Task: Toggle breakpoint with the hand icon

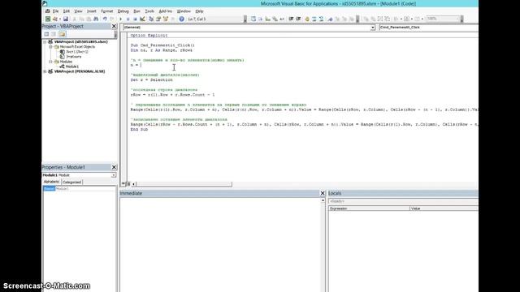Action: coord(307,19)
